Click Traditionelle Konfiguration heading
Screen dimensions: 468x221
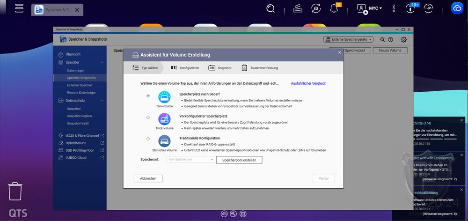click(x=200, y=138)
